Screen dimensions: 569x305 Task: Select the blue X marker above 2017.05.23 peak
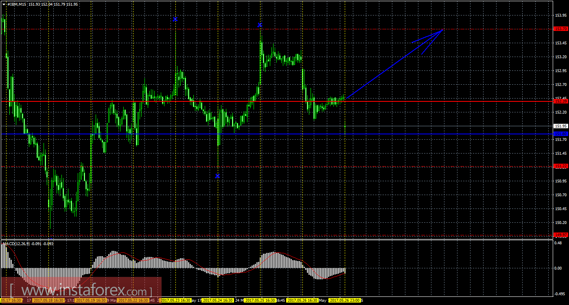pyautogui.click(x=175, y=19)
